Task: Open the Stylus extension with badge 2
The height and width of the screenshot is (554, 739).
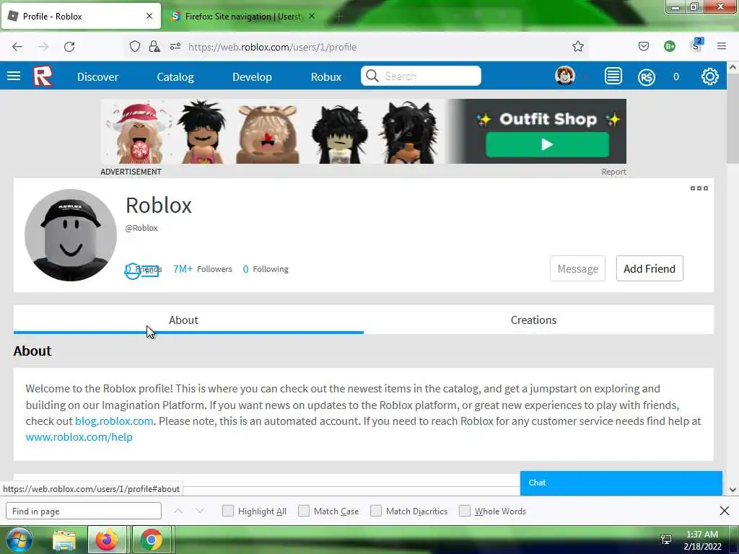Action: coord(696,45)
